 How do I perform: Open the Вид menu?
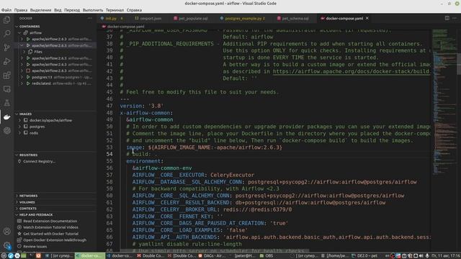pyautogui.click(x=58, y=10)
